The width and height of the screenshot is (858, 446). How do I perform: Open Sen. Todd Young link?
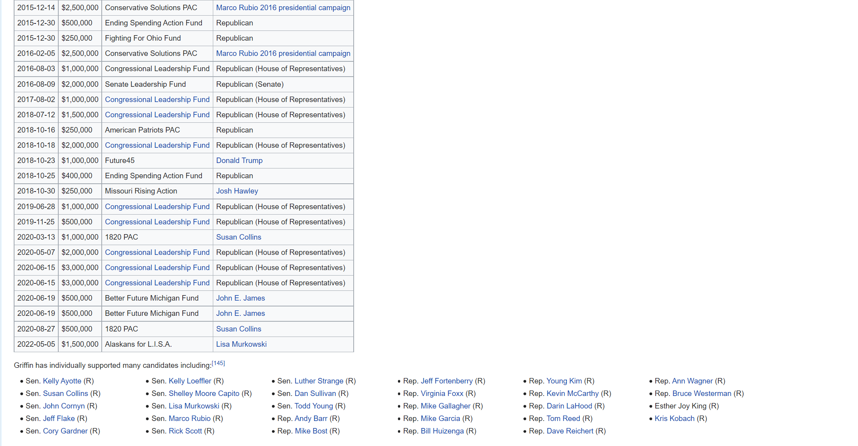click(x=314, y=406)
